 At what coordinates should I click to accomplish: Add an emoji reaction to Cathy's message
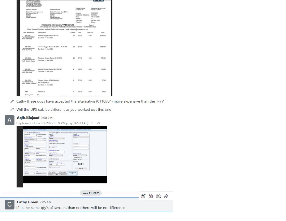143,196
